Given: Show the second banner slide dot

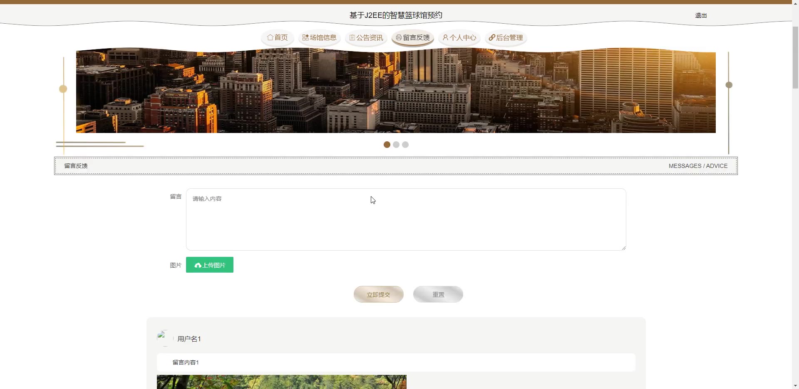Looking at the screenshot, I should (x=396, y=145).
